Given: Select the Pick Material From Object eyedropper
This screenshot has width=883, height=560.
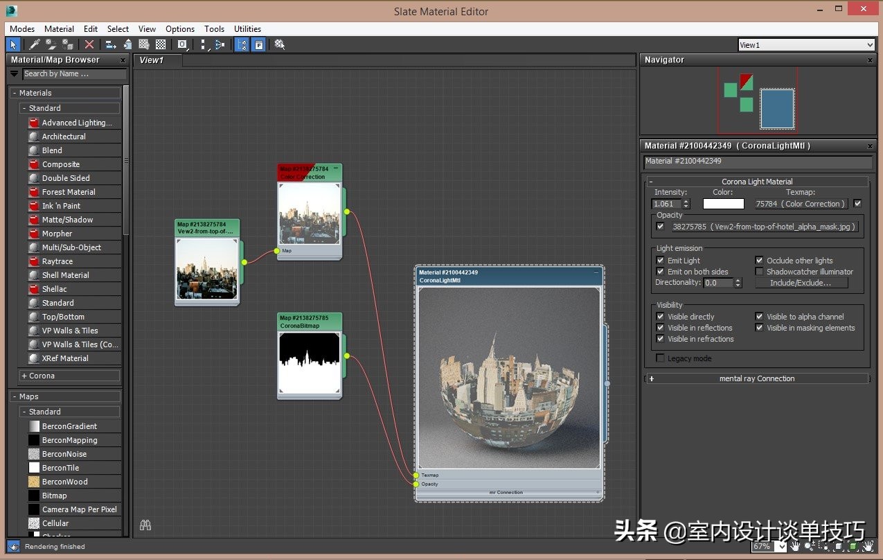Looking at the screenshot, I should pyautogui.click(x=34, y=44).
